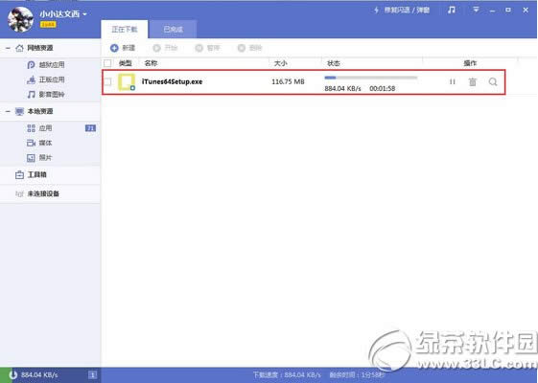Click the task count badge 1 in status bar
This screenshot has height=383, width=538.
tap(93, 375)
